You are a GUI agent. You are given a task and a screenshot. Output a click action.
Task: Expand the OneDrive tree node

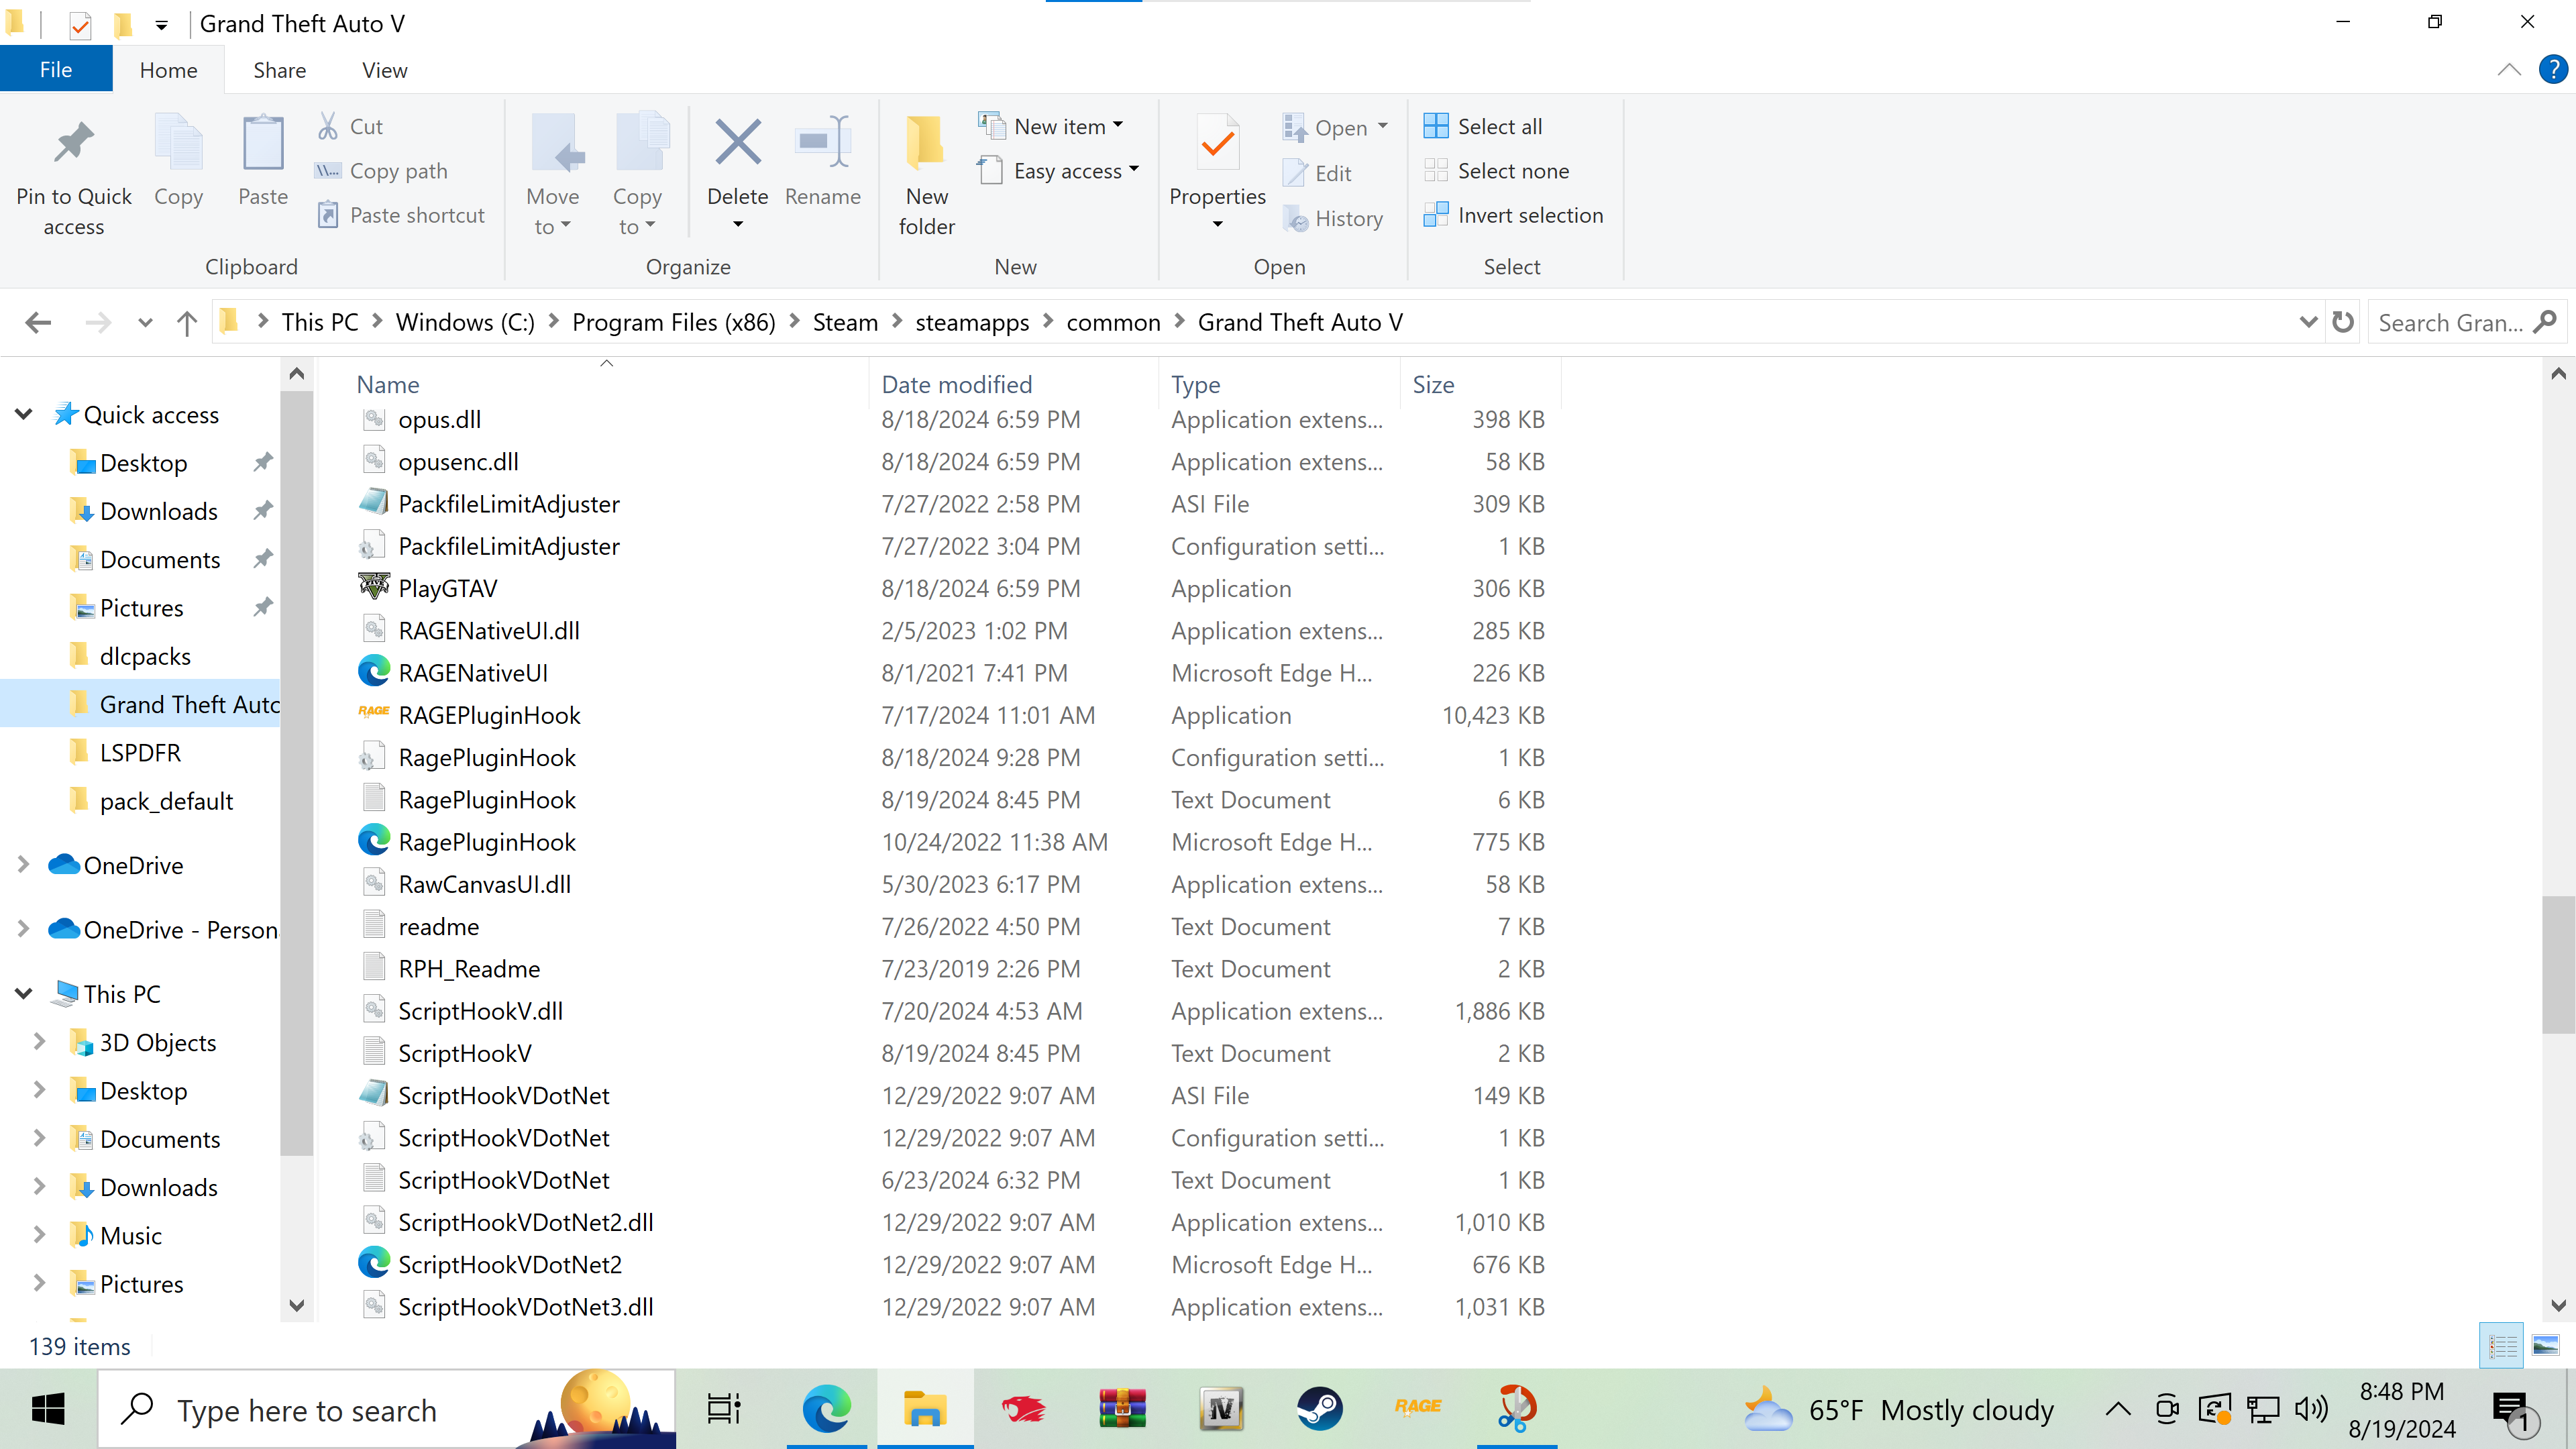24,865
